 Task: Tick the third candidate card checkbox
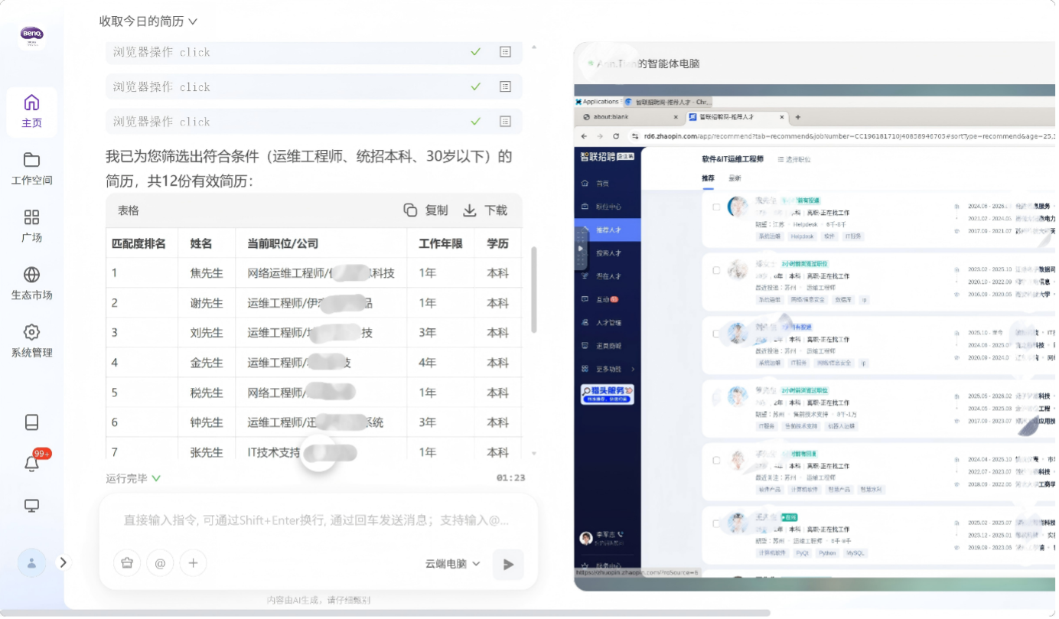(716, 334)
